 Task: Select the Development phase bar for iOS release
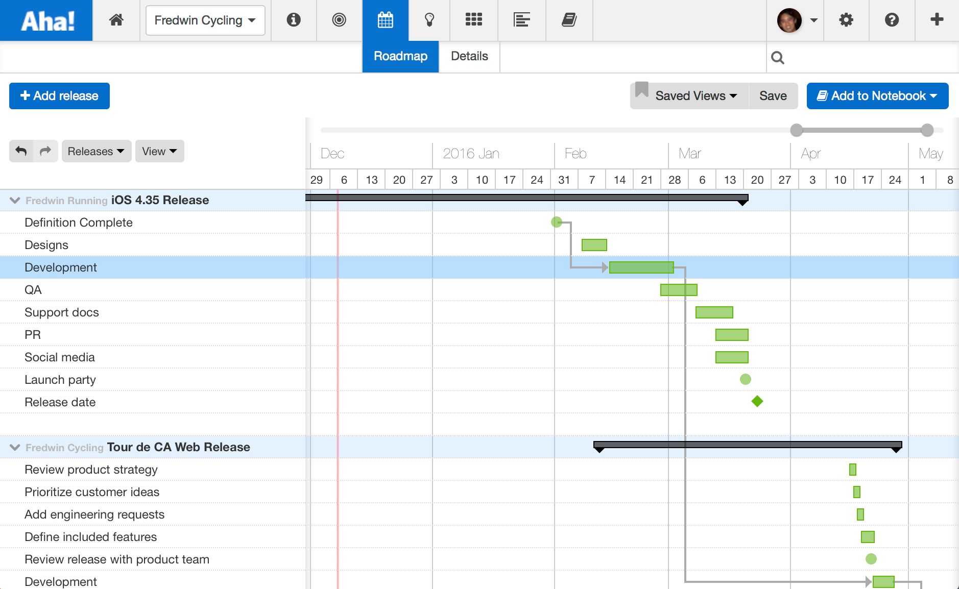(x=641, y=267)
